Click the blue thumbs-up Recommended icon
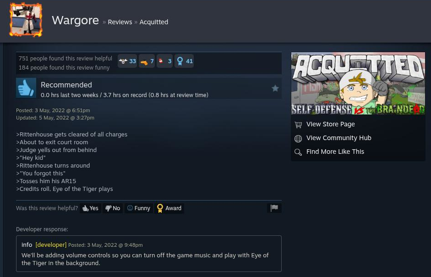This screenshot has height=277, width=431. (x=26, y=88)
